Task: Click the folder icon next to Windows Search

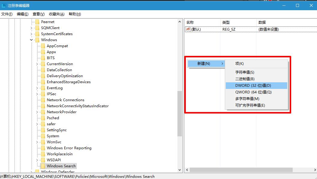Action: pos(43,166)
